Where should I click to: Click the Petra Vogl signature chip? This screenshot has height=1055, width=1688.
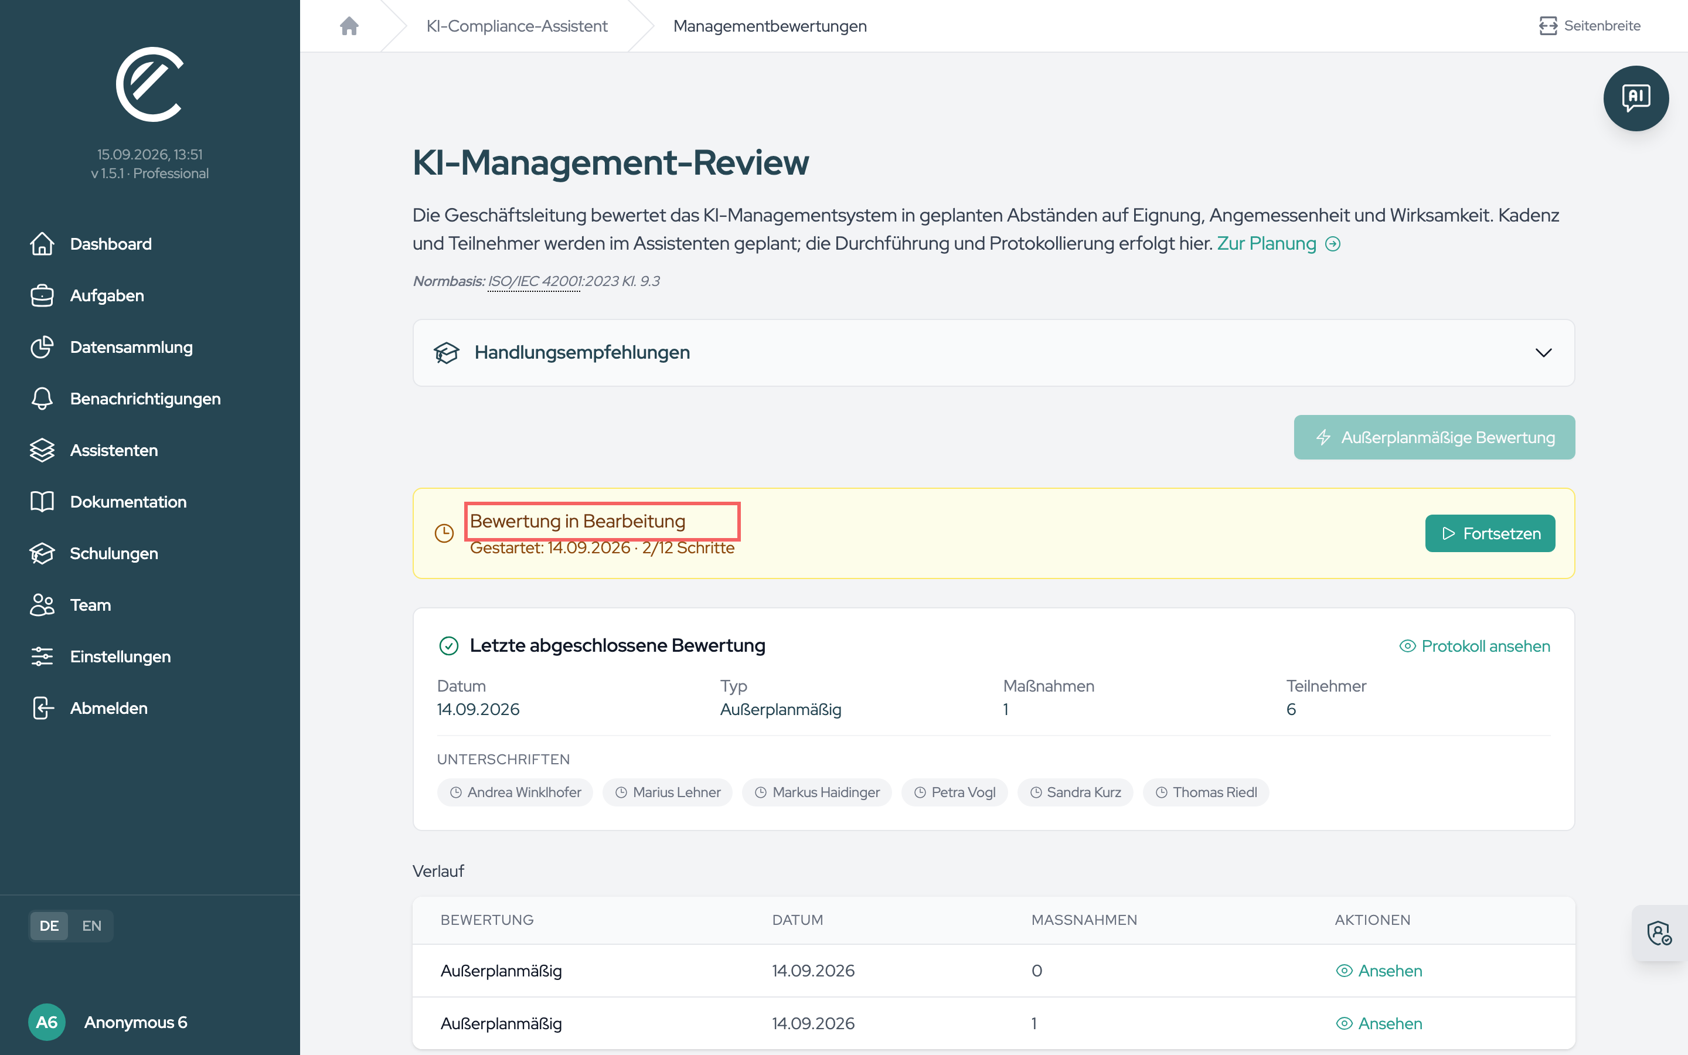coord(954,792)
